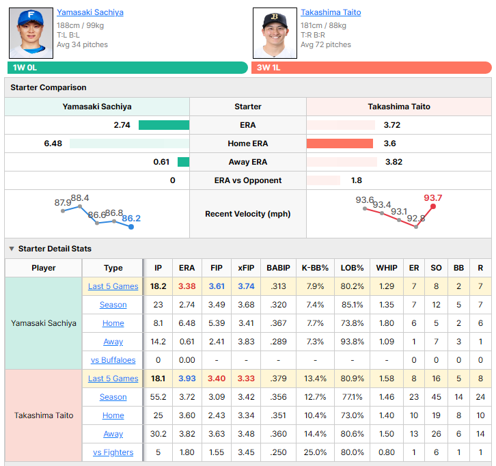This screenshot has width=496, height=466.
Task: Click Yamasaki Sachiya name cell in stats table
Action: 44,323
